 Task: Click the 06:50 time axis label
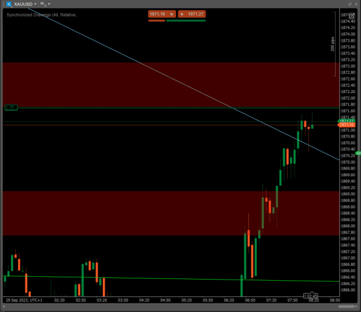tap(250, 300)
